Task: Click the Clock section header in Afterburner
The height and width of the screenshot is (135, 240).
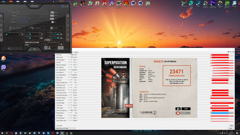Action: point(34,28)
